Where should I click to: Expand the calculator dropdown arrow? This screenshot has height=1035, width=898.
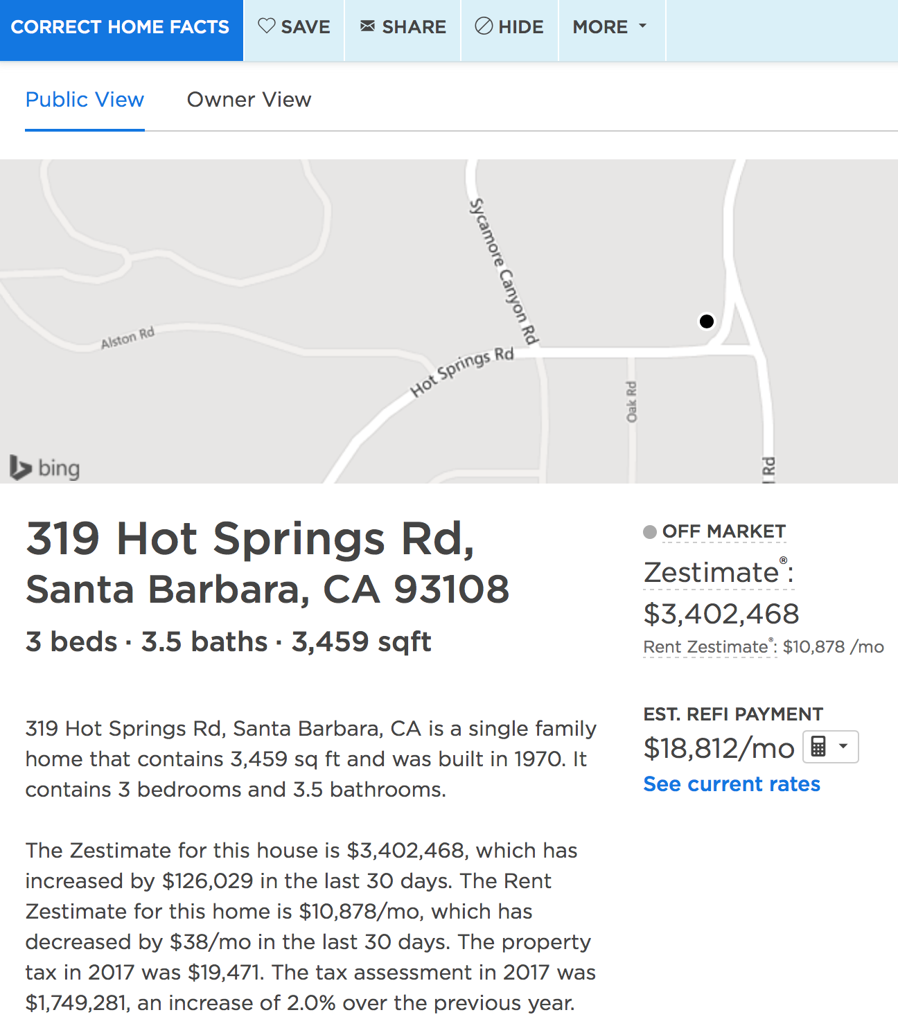click(x=843, y=747)
